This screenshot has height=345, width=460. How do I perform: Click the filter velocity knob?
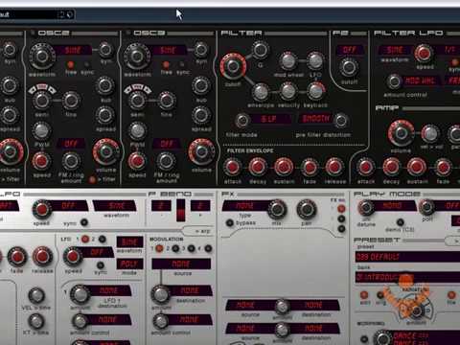click(288, 91)
